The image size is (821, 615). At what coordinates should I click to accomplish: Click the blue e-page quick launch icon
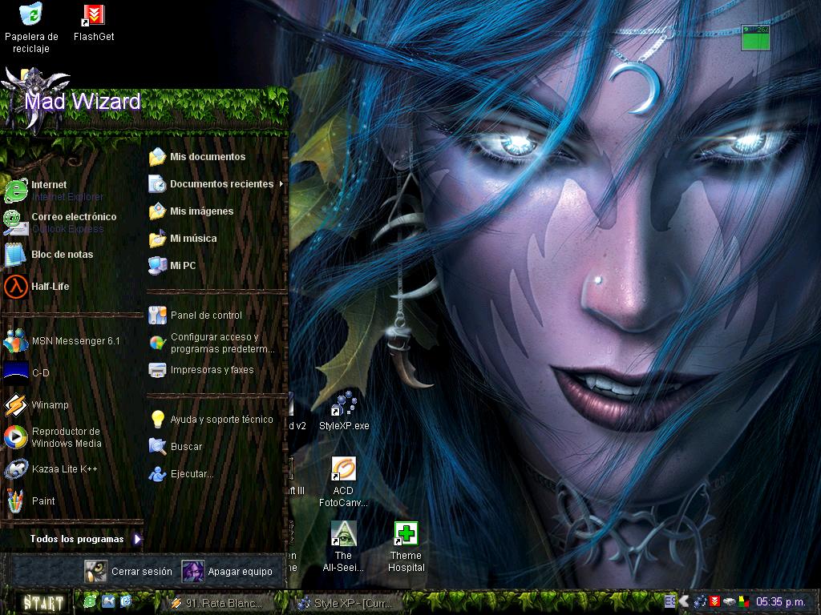click(126, 601)
